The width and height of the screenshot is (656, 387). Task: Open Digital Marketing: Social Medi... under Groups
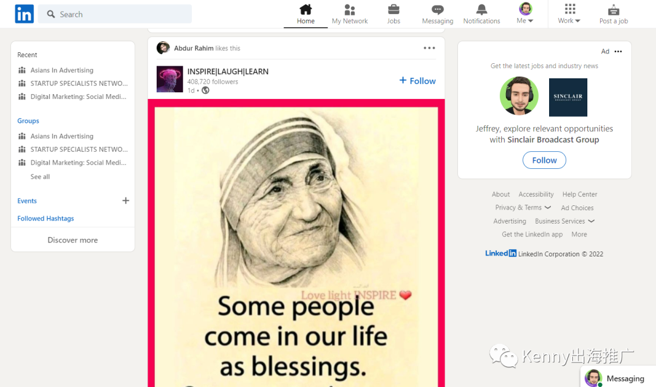pos(78,163)
